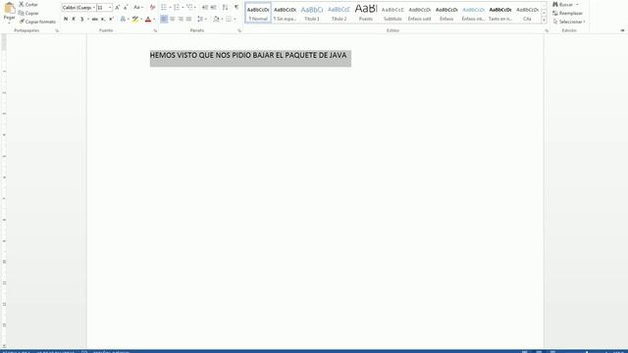This screenshot has height=353, width=628.
Task: Apply the Énfasis style
Action: pos(446,13)
